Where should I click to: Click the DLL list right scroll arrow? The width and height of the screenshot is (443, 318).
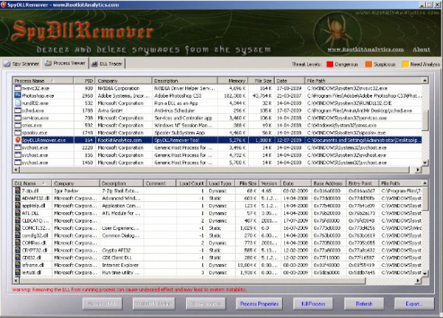click(x=418, y=281)
